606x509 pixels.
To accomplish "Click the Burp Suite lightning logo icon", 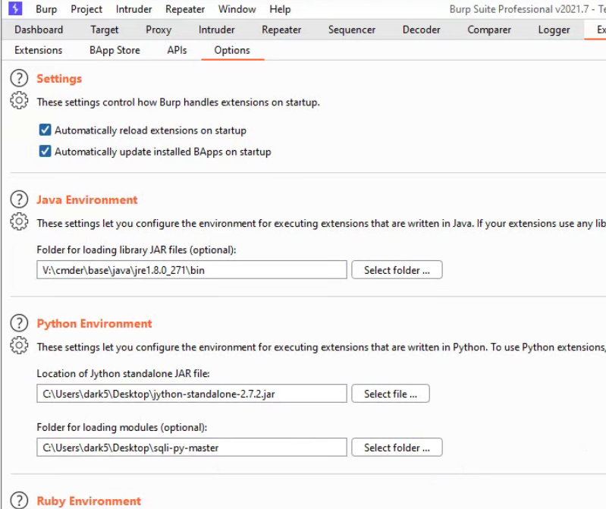I will pos(15,8).
